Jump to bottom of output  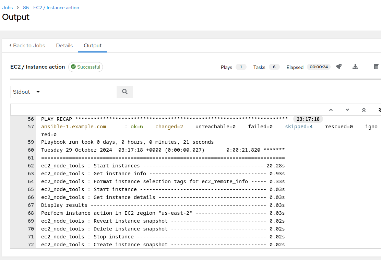pyautogui.click(x=380, y=110)
